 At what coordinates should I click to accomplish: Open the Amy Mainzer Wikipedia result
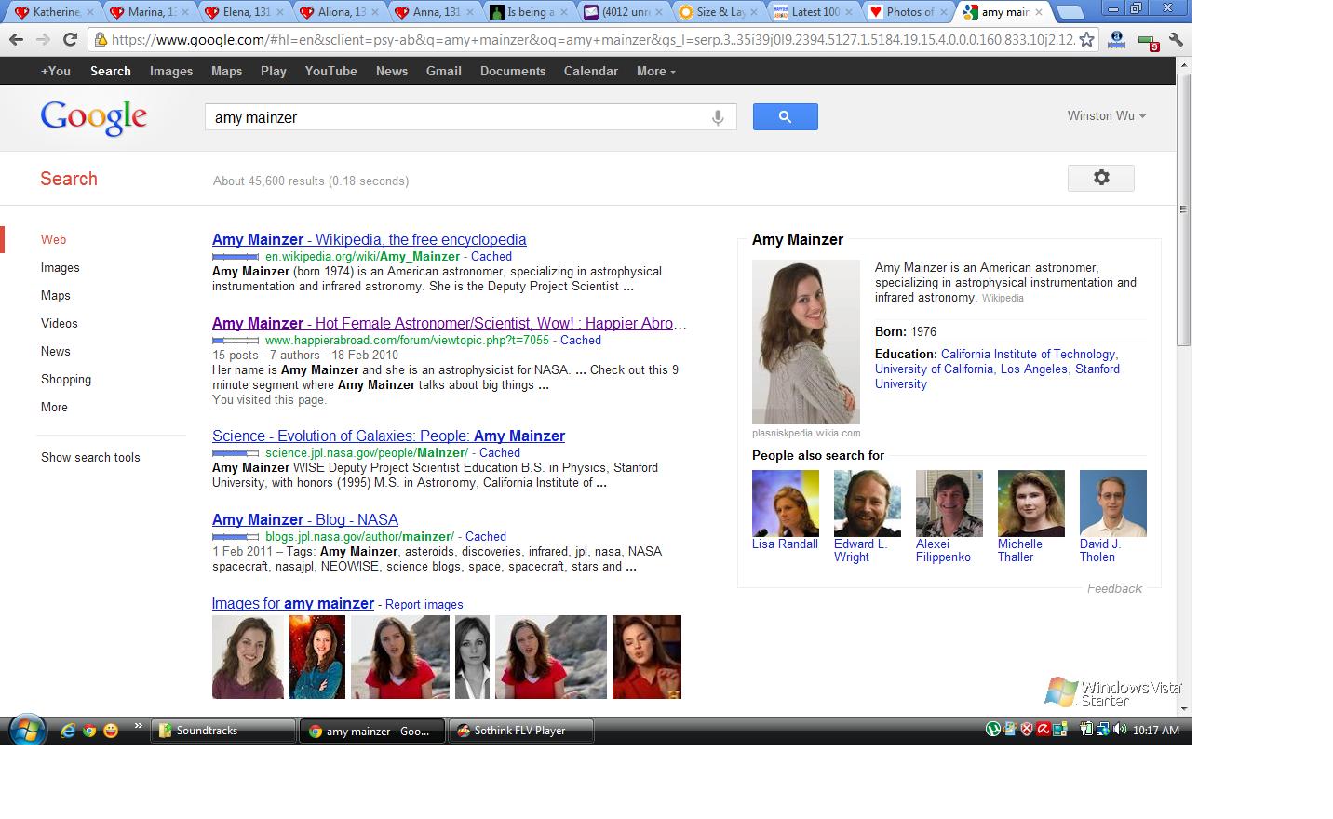click(x=370, y=239)
